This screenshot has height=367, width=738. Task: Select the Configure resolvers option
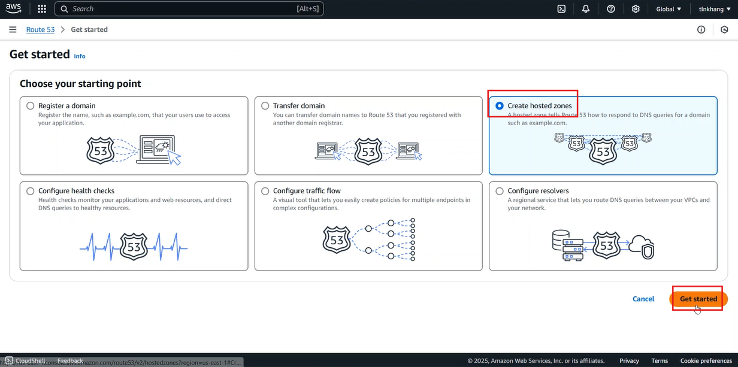500,191
